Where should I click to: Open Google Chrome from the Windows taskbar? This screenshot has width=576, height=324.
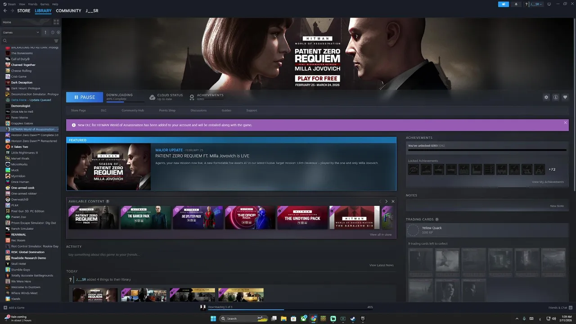(x=313, y=319)
